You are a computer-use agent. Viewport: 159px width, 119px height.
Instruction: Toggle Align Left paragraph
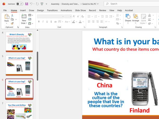[89, 22]
